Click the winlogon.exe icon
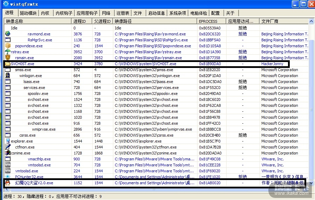This screenshot has width=315, height=200. point(8,75)
